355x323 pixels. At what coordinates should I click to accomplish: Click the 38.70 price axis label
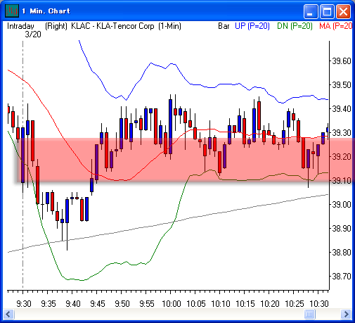342,277
